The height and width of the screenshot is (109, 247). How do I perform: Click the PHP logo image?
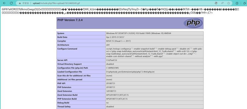click(193, 23)
